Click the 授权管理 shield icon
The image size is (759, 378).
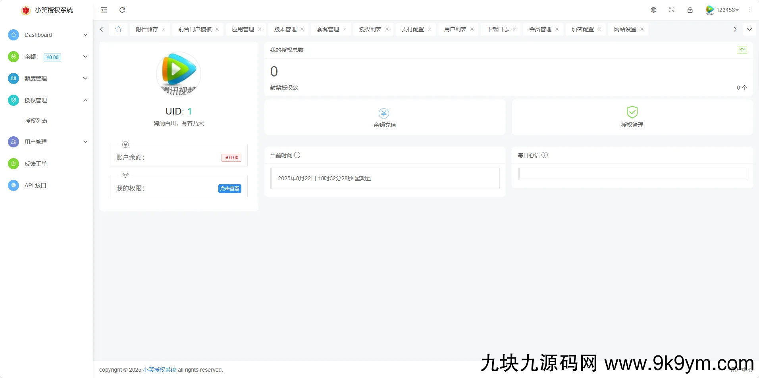point(632,112)
